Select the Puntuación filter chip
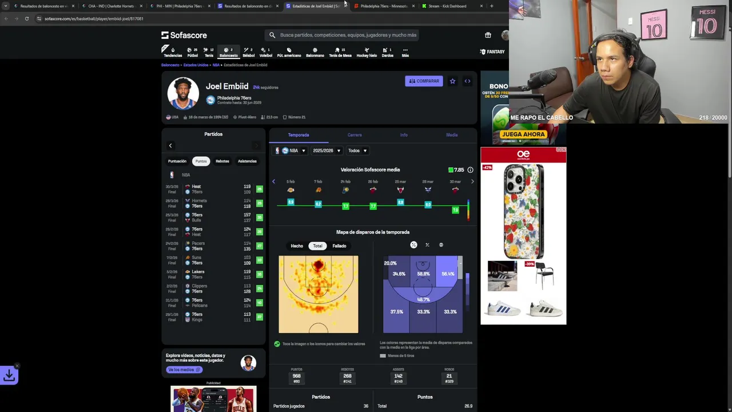732x412 pixels. tap(177, 161)
